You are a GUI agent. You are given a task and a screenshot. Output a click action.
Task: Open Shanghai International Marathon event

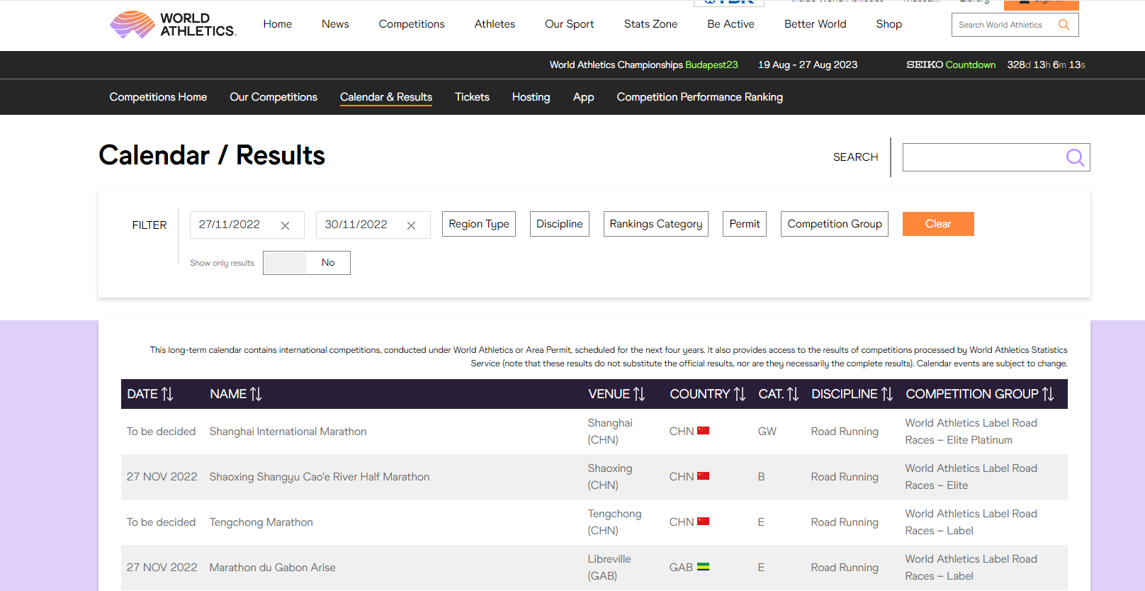click(288, 432)
